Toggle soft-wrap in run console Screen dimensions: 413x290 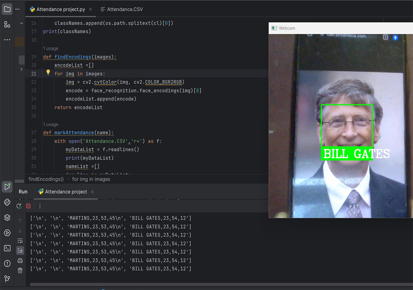click(20, 241)
